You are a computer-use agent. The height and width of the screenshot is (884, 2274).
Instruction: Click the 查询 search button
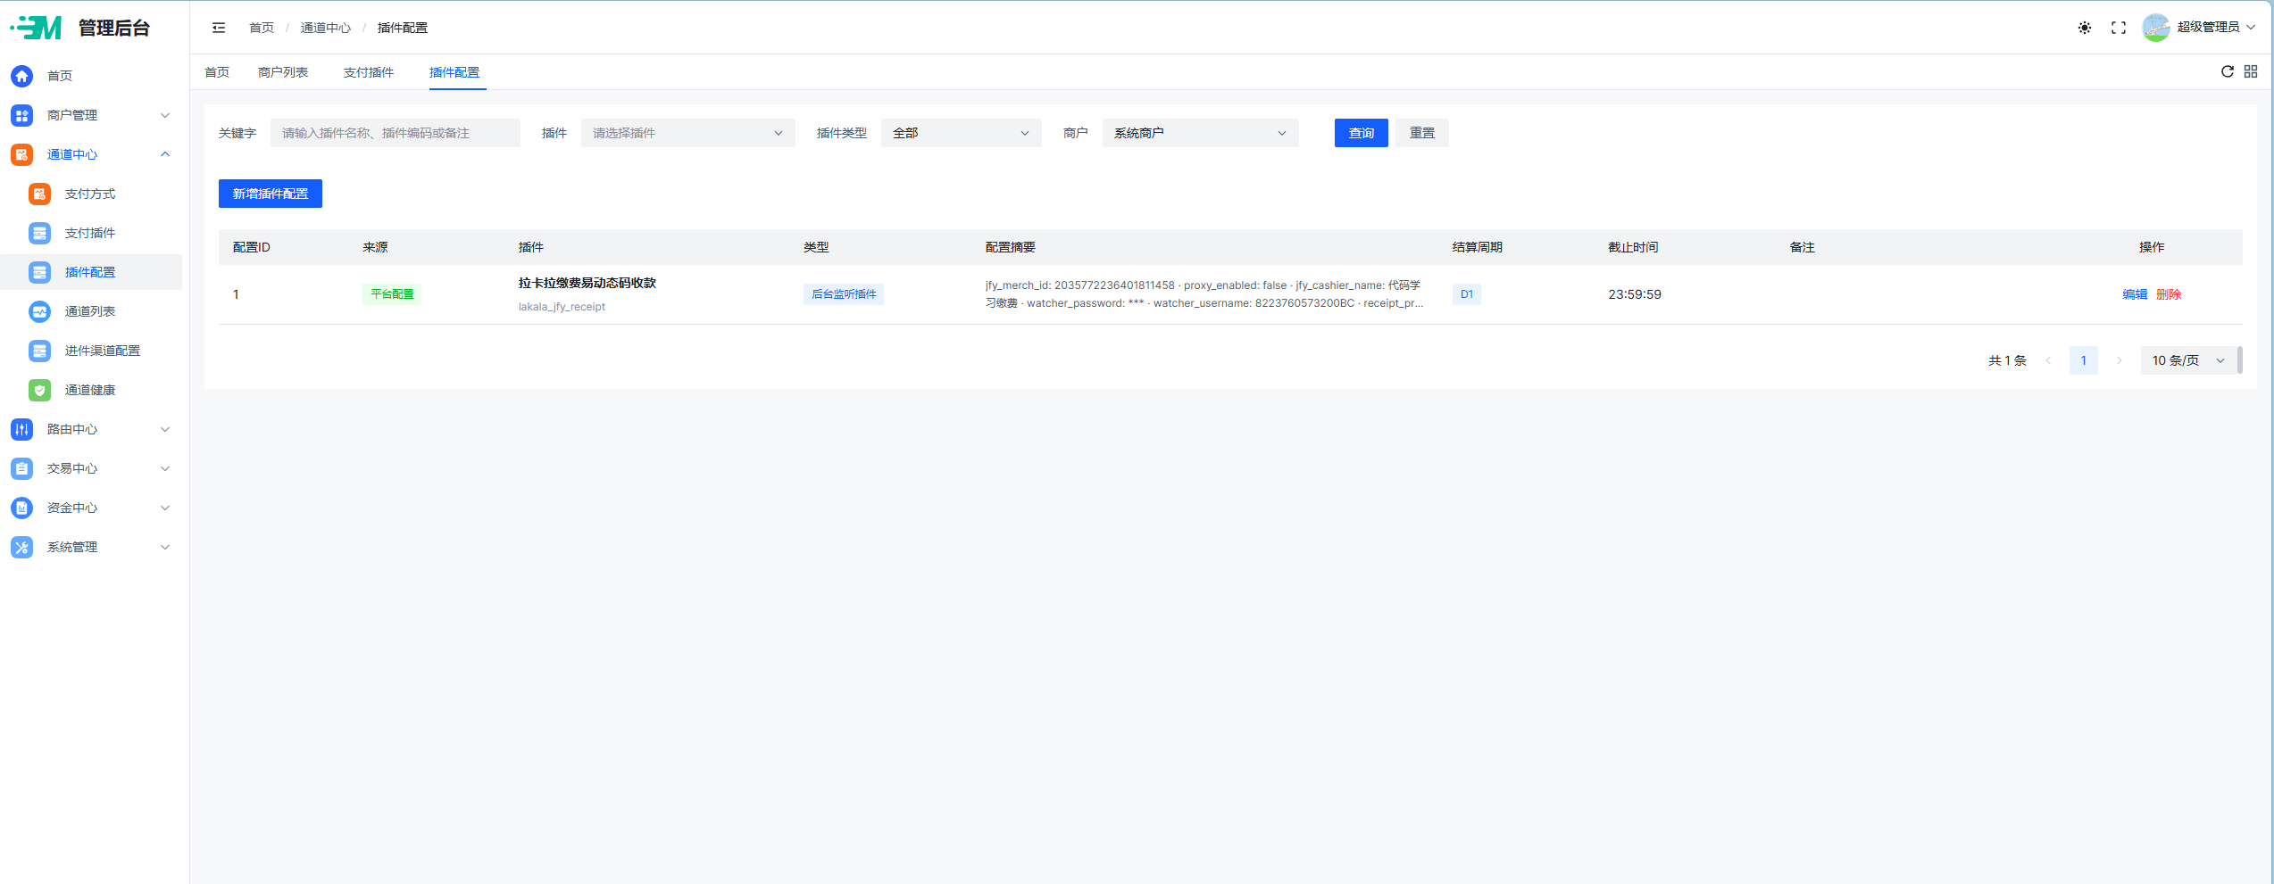click(1361, 133)
